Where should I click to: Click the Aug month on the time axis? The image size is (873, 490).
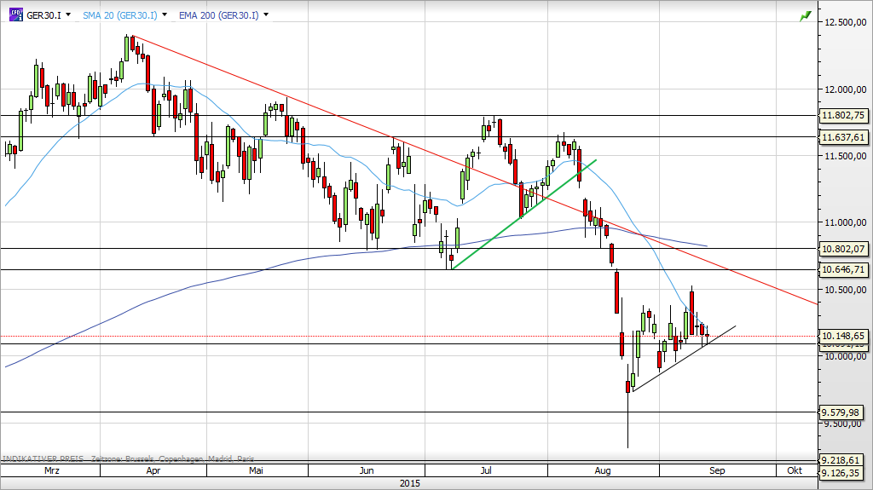(x=603, y=470)
